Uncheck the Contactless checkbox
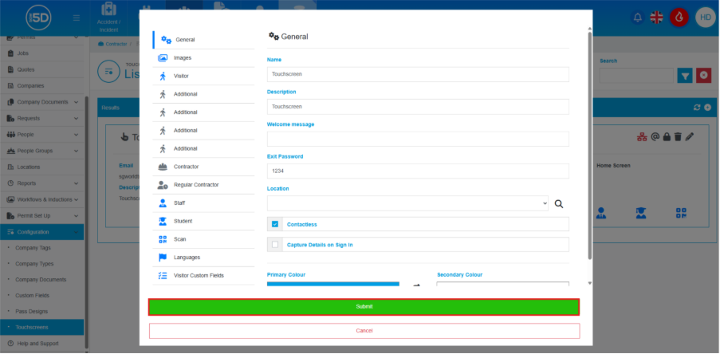This screenshot has width=720, height=354. pyautogui.click(x=275, y=224)
